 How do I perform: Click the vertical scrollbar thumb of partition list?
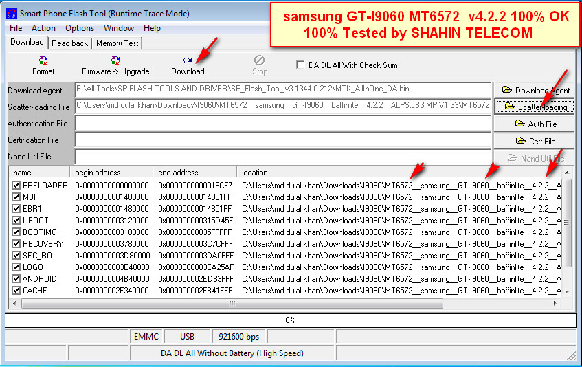pyautogui.click(x=567, y=223)
